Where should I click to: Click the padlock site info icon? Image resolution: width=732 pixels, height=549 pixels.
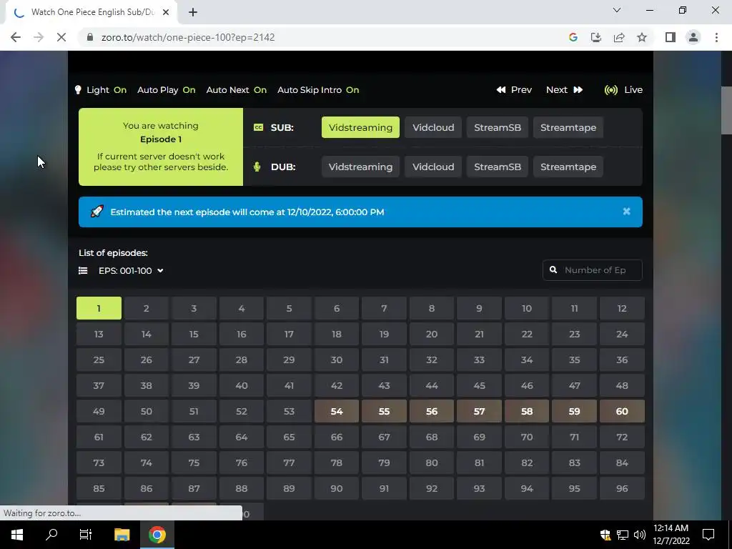pyautogui.click(x=90, y=37)
